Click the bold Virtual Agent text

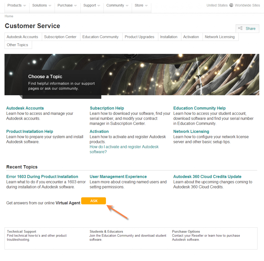(x=68, y=203)
